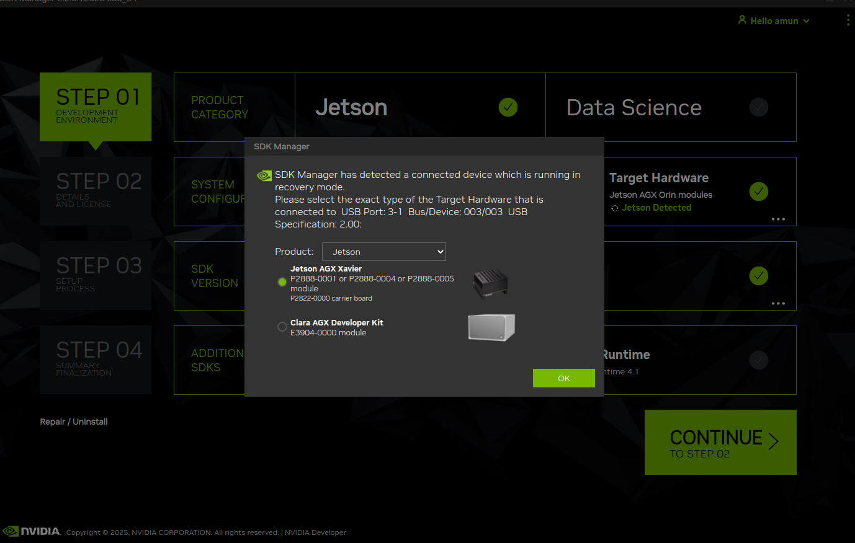The height and width of the screenshot is (543, 855).
Task: Select the Step 01 Development Environment tab
Action: coord(96,107)
